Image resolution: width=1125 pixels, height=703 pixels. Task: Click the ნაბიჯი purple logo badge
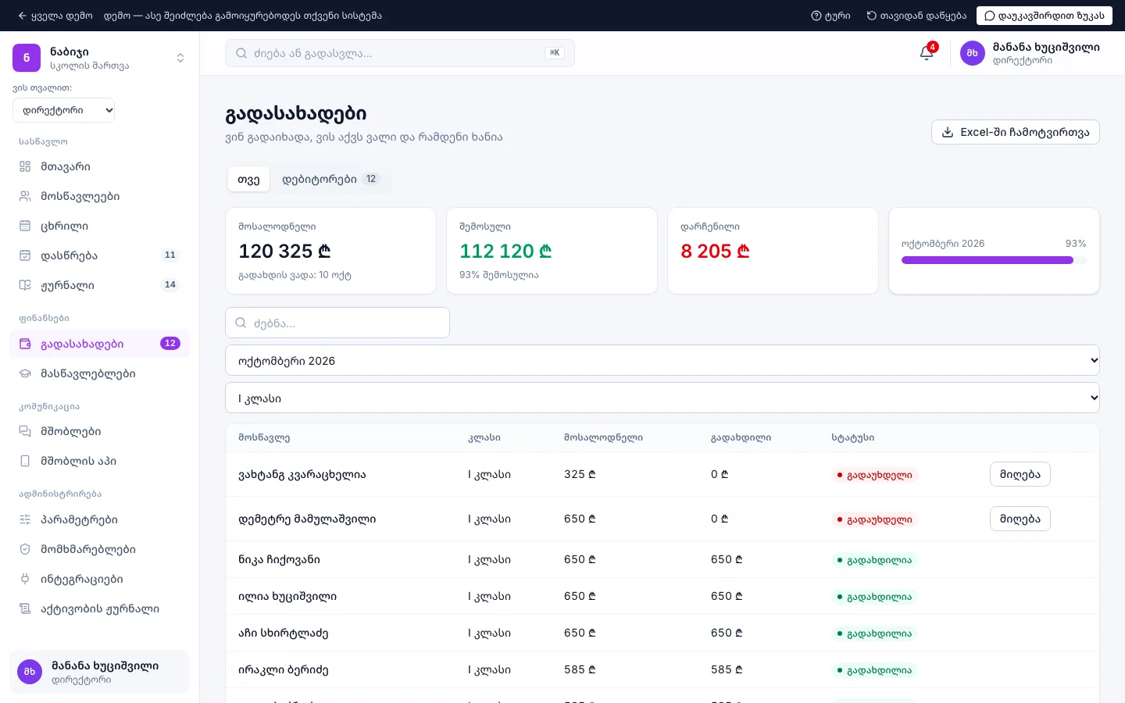tap(27, 58)
